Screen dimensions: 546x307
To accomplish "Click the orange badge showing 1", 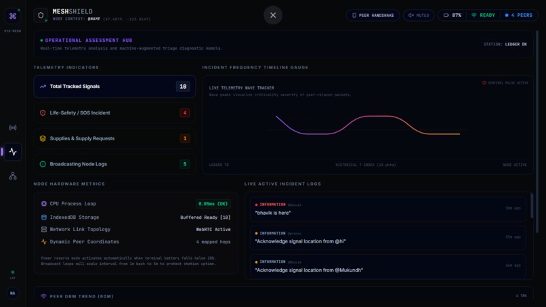I will pos(185,138).
